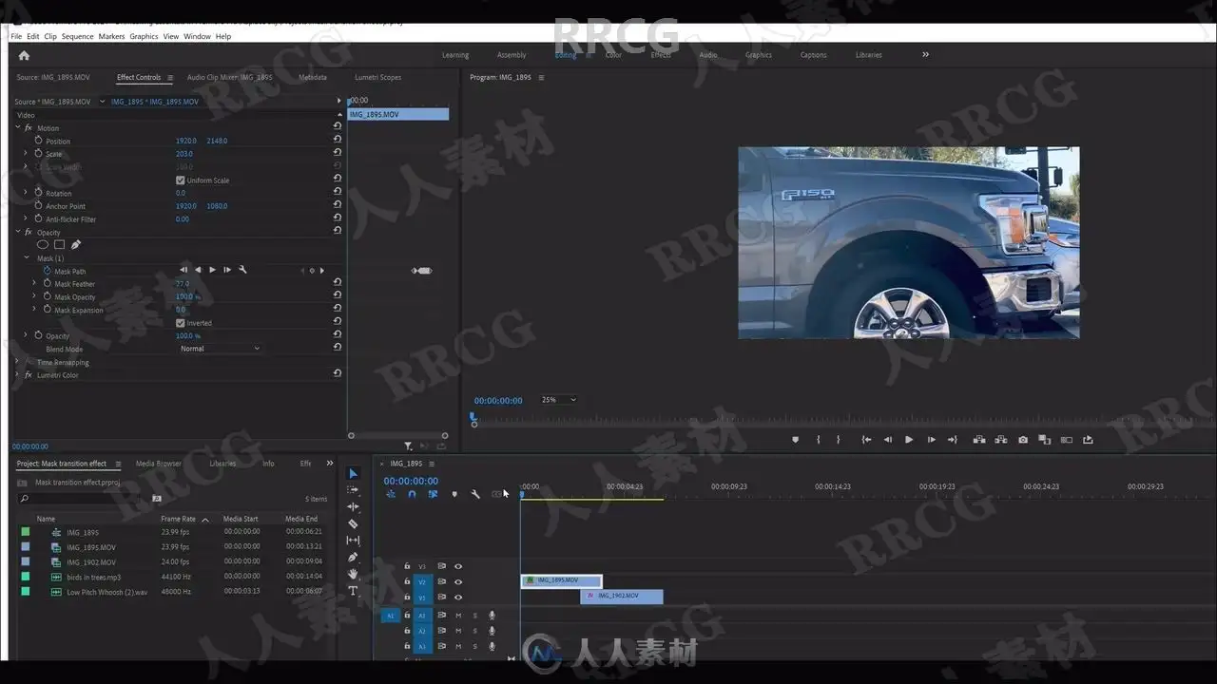Image resolution: width=1217 pixels, height=684 pixels.
Task: Mute the A1 audio track
Action: (x=458, y=616)
